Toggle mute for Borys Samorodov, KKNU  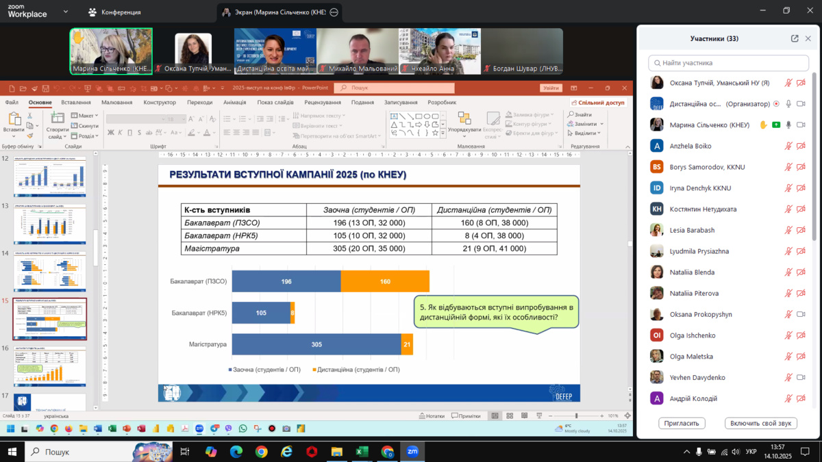[x=788, y=167]
